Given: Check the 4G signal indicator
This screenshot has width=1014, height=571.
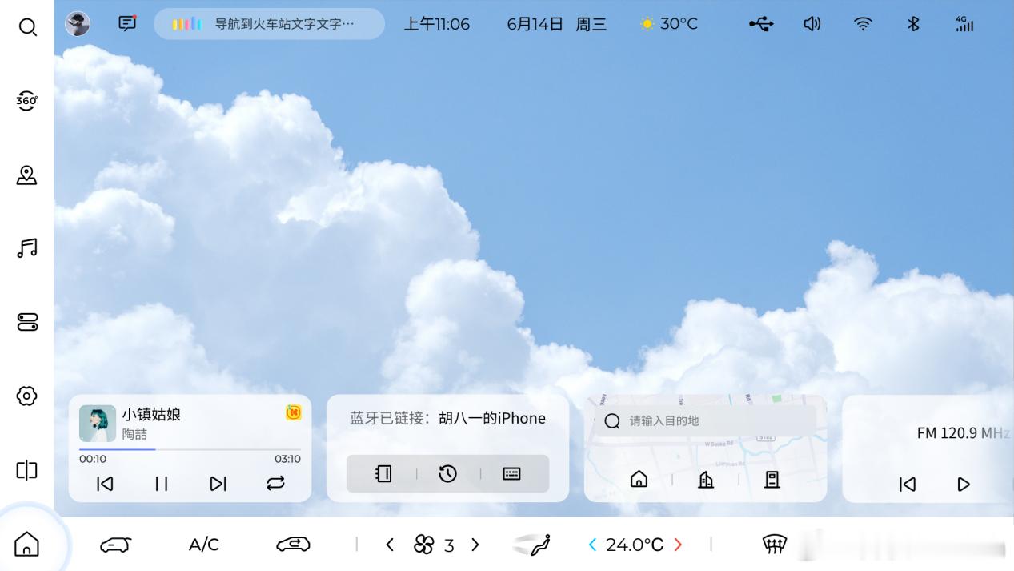Looking at the screenshot, I should point(964,24).
